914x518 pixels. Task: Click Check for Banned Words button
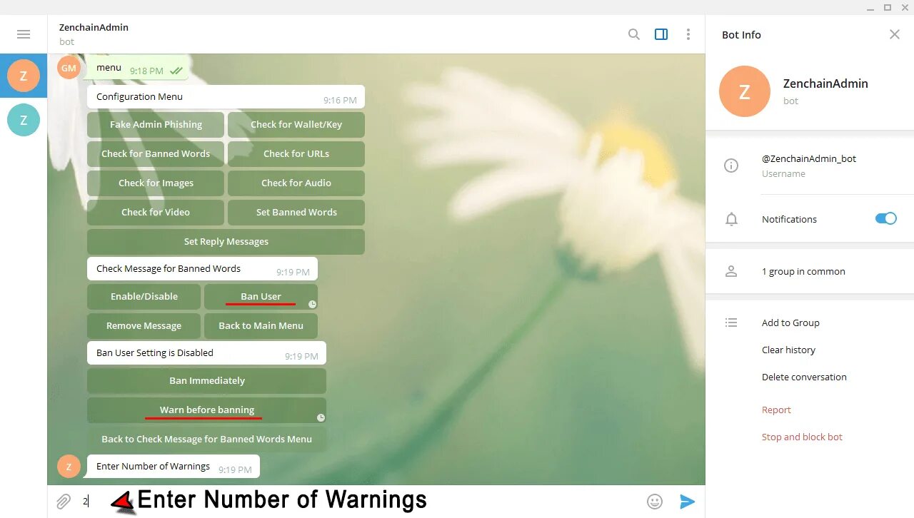156,153
